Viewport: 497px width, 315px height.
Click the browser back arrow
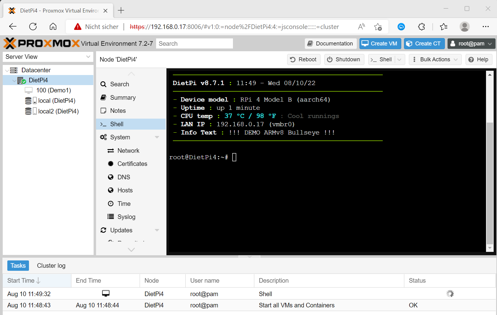13,27
